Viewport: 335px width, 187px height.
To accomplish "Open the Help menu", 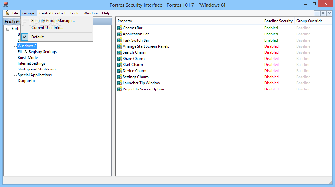I will pyautogui.click(x=106, y=13).
